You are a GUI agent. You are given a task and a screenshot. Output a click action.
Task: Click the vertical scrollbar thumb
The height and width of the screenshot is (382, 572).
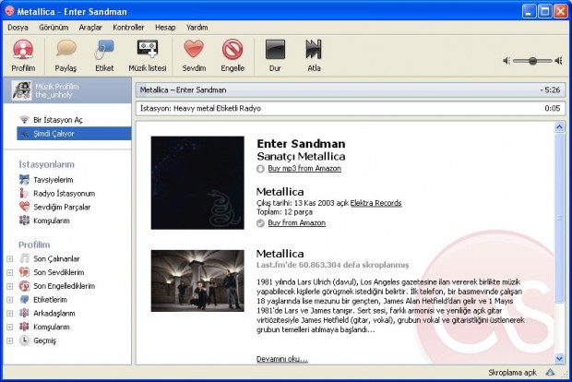coord(559,218)
